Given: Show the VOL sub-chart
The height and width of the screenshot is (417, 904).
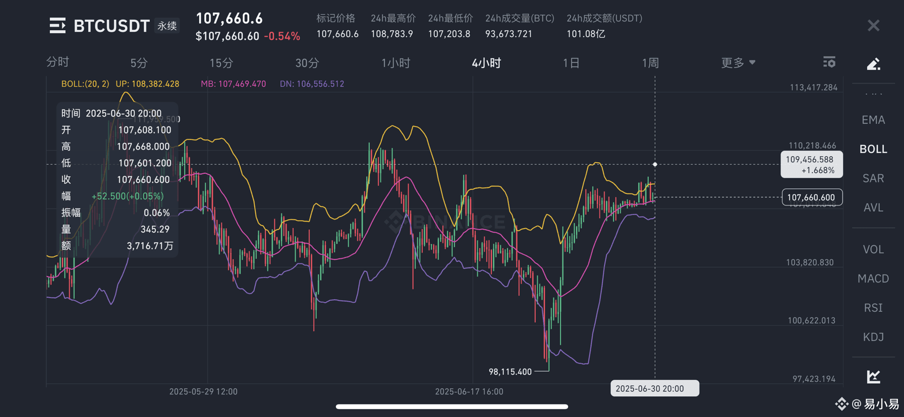Looking at the screenshot, I should (873, 249).
